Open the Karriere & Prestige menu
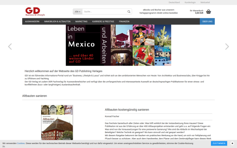The image size is (237, 148). [103, 21]
